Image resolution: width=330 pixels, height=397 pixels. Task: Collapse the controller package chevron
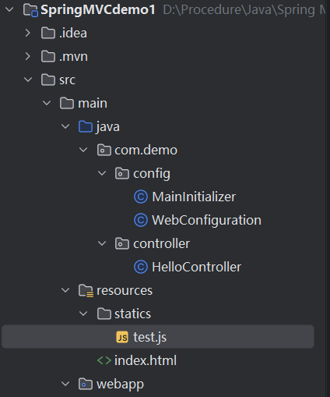[102, 243]
